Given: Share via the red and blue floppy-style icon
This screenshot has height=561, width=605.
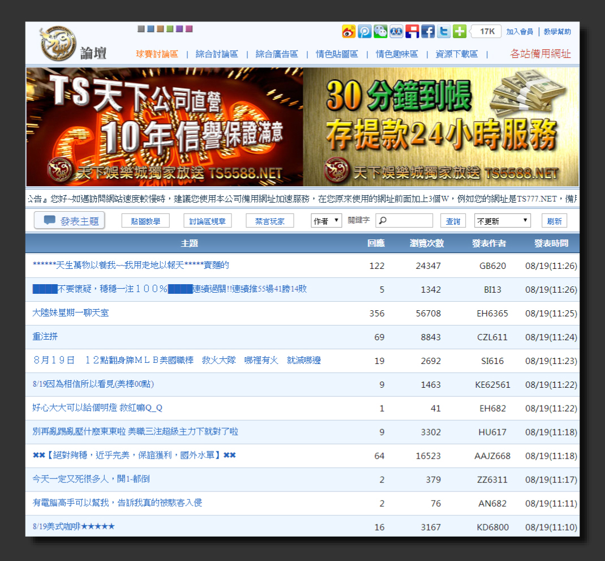Looking at the screenshot, I should point(411,31).
